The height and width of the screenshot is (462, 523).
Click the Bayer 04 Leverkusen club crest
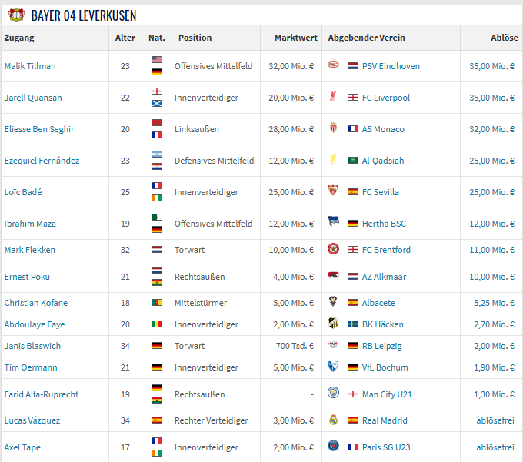17,15
